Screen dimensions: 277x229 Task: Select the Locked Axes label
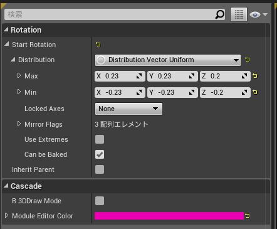pos(44,109)
